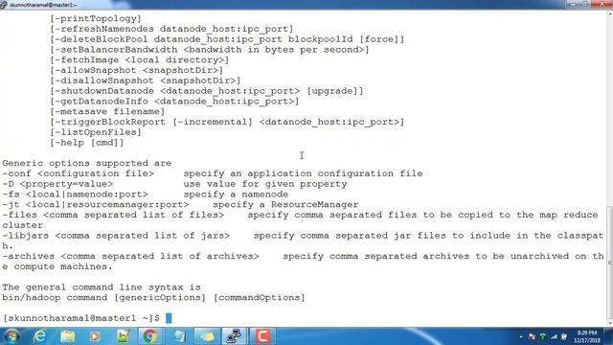613x345 pixels.
Task: Open Windows Explorer folder icon in taskbar
Action: (x=67, y=336)
